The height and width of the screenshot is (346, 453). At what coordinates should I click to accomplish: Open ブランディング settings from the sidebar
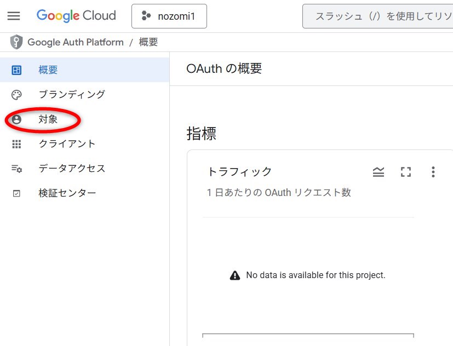[72, 95]
